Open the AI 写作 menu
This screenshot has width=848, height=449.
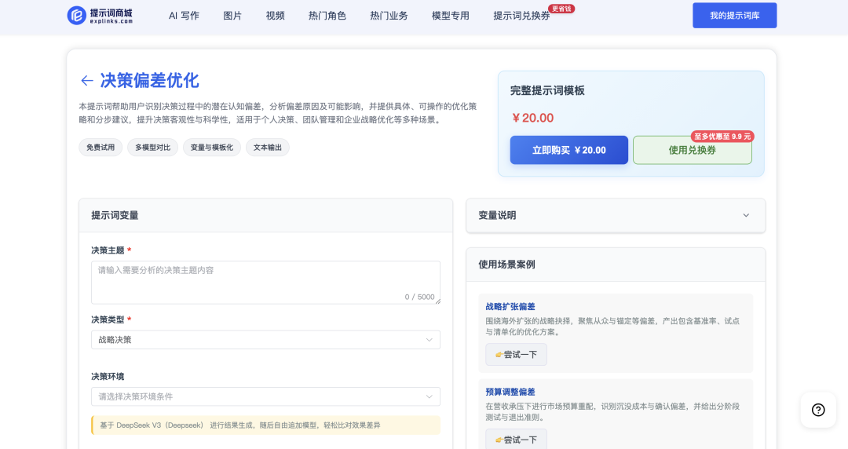click(184, 16)
